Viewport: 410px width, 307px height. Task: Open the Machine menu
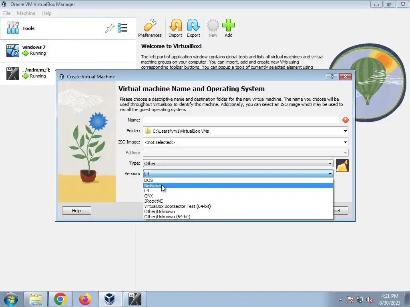click(26, 13)
